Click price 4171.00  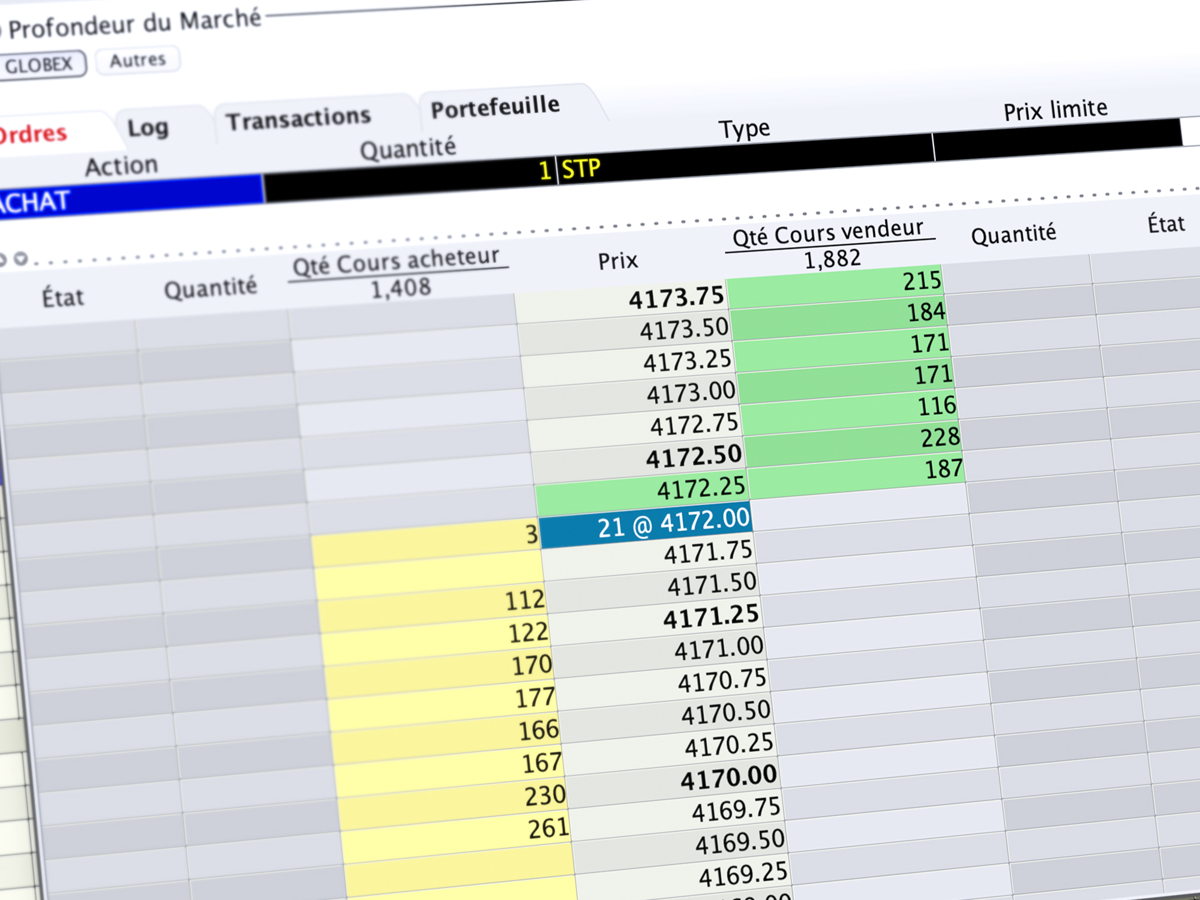coord(719,649)
